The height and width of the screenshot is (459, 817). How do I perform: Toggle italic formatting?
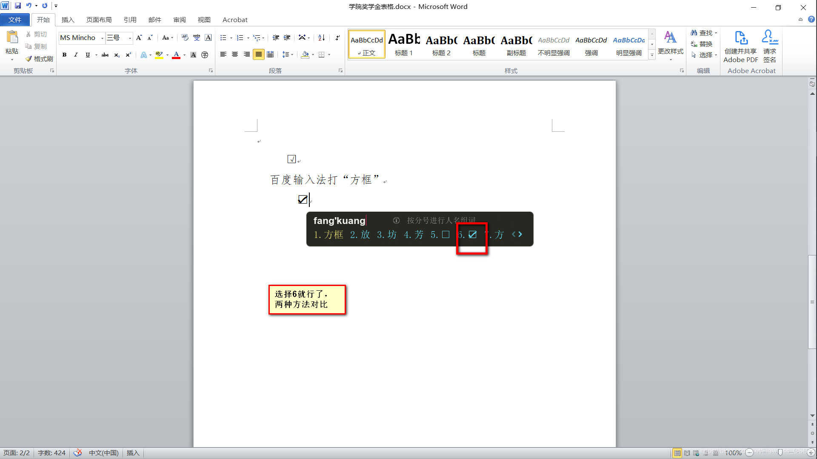[76, 55]
